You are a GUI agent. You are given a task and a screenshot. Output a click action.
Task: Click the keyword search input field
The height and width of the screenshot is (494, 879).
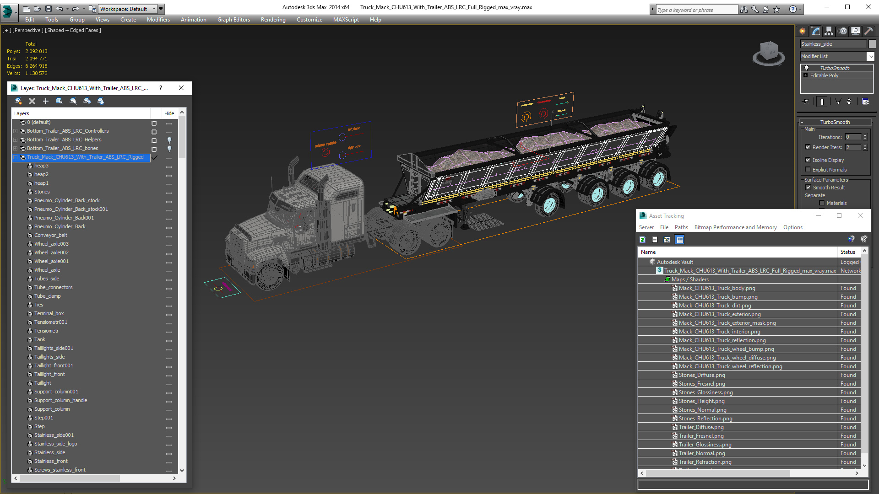(x=696, y=10)
